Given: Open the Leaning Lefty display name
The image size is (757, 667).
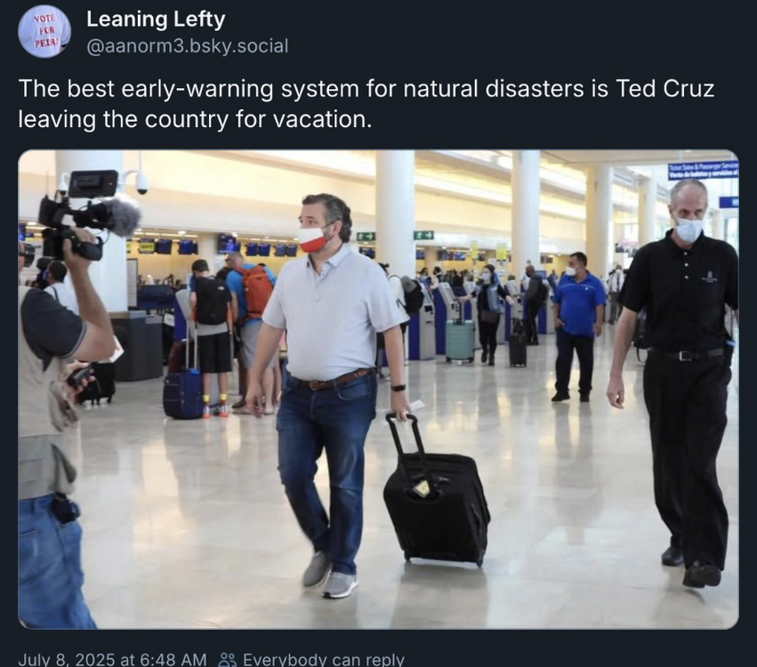Looking at the screenshot, I should [156, 20].
